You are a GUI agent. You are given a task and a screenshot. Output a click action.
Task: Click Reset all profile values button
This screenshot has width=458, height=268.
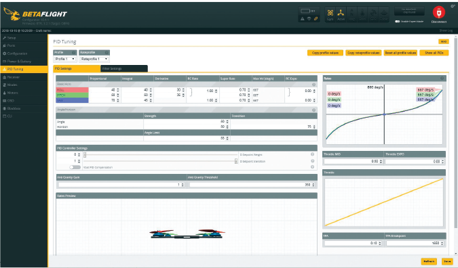(400, 53)
